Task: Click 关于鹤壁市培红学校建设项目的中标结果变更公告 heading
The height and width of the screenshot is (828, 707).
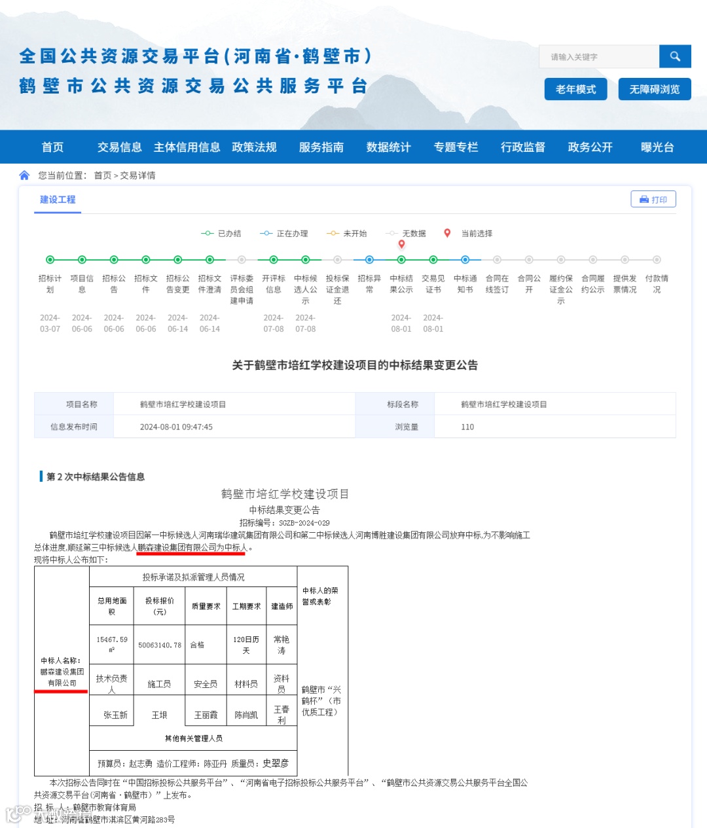Action: 355,365
